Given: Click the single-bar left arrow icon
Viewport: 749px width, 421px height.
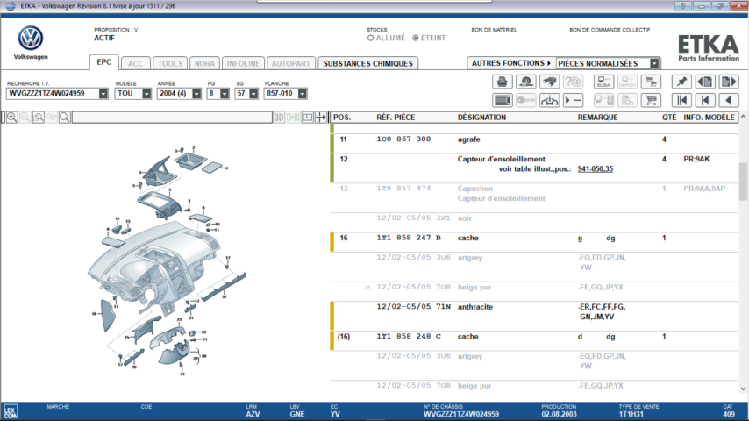Looking at the screenshot, I should tap(705, 100).
